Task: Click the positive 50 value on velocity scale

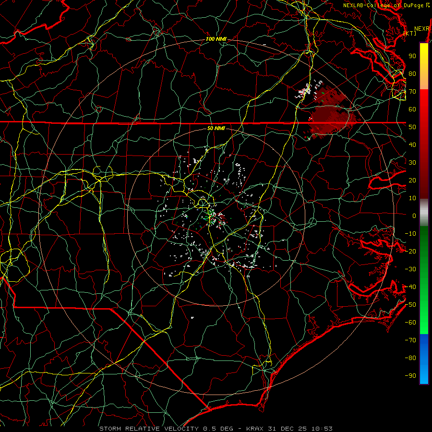Action: pyautogui.click(x=412, y=127)
